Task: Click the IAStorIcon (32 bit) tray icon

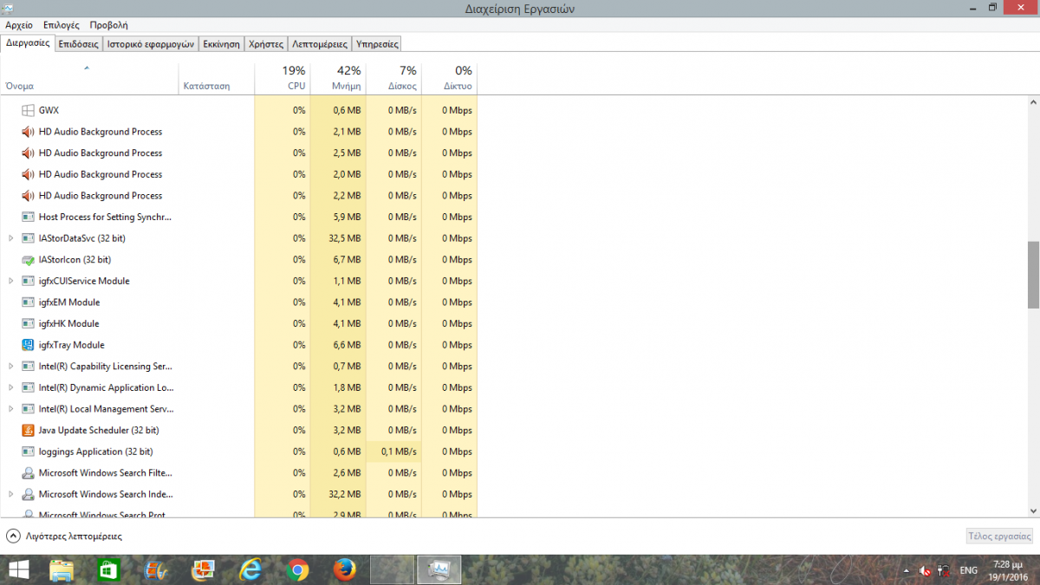Action: 28,259
